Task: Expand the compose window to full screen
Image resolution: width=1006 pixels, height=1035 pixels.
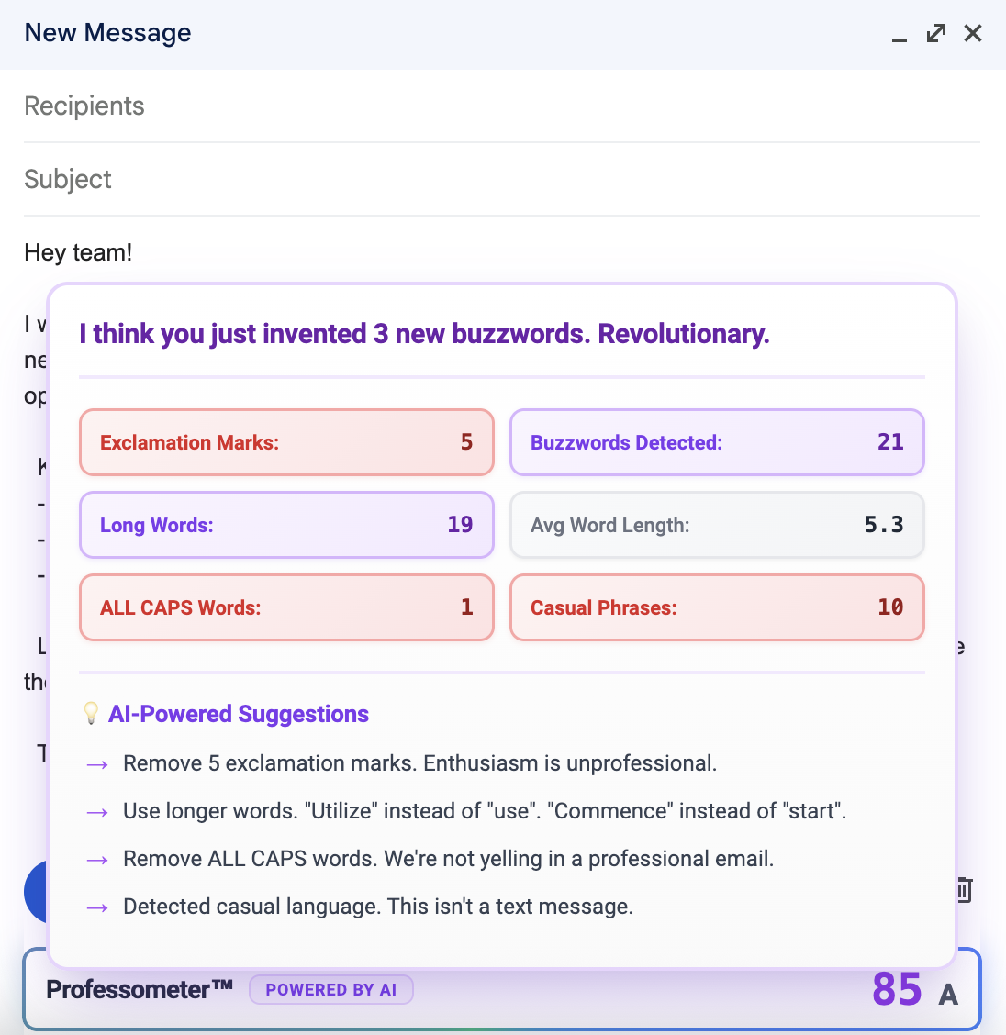Action: [x=936, y=34]
